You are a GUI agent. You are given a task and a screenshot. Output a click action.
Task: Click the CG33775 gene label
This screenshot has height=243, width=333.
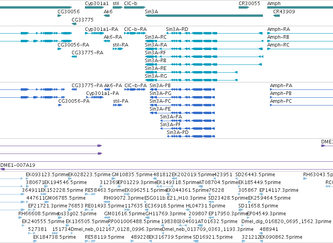point(83,20)
